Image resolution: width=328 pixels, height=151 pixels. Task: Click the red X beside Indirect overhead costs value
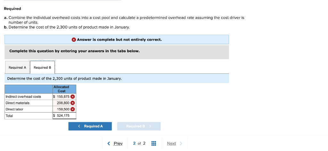click(x=73, y=96)
